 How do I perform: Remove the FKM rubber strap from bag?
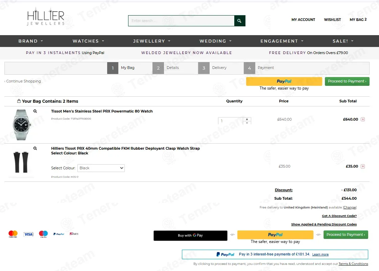pyautogui.click(x=362, y=166)
